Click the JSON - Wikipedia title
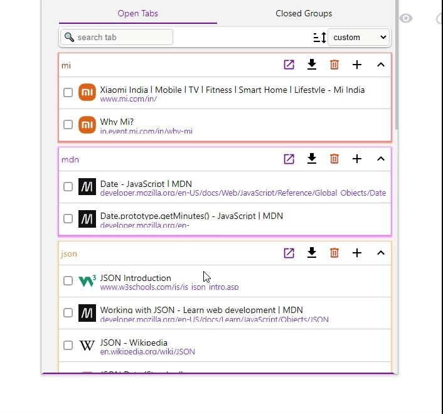 coord(134,342)
